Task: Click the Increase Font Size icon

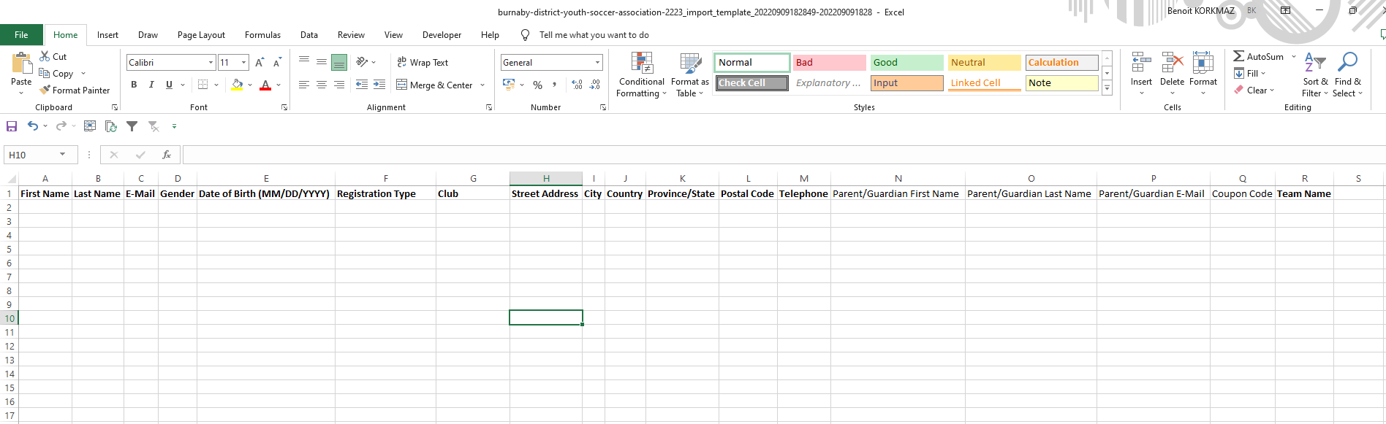Action: [x=260, y=63]
